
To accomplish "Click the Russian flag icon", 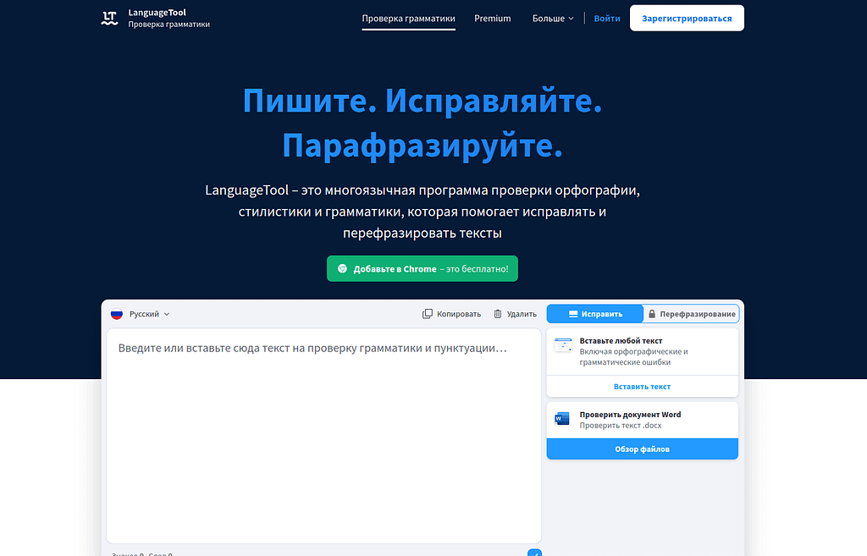I will [117, 314].
